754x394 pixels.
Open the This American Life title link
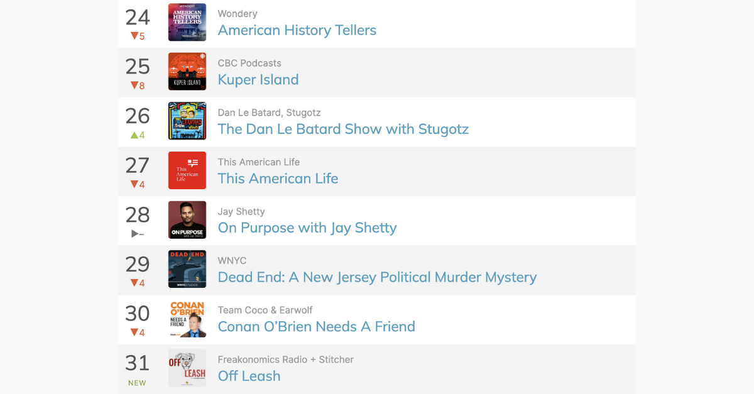(x=278, y=178)
